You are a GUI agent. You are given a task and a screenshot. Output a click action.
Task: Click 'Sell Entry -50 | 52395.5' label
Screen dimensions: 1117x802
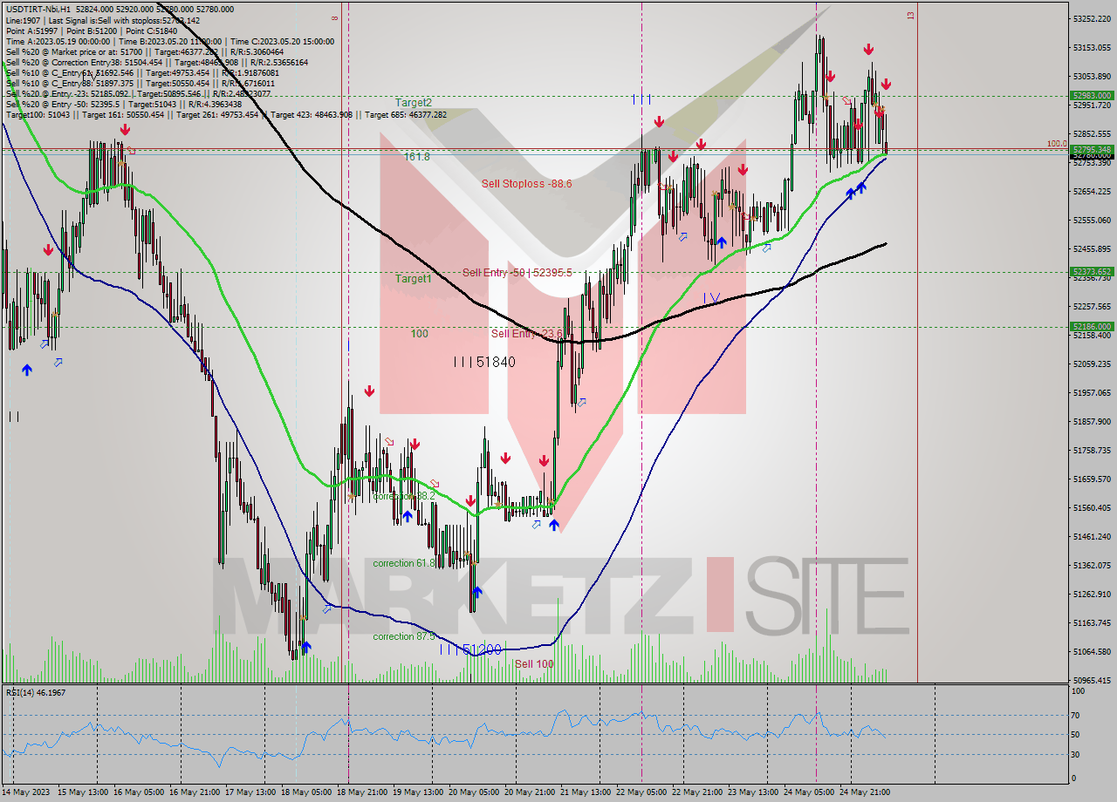coord(517,273)
